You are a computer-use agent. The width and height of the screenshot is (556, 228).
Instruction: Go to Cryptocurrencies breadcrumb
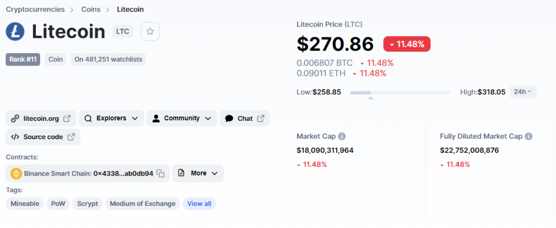click(x=35, y=9)
